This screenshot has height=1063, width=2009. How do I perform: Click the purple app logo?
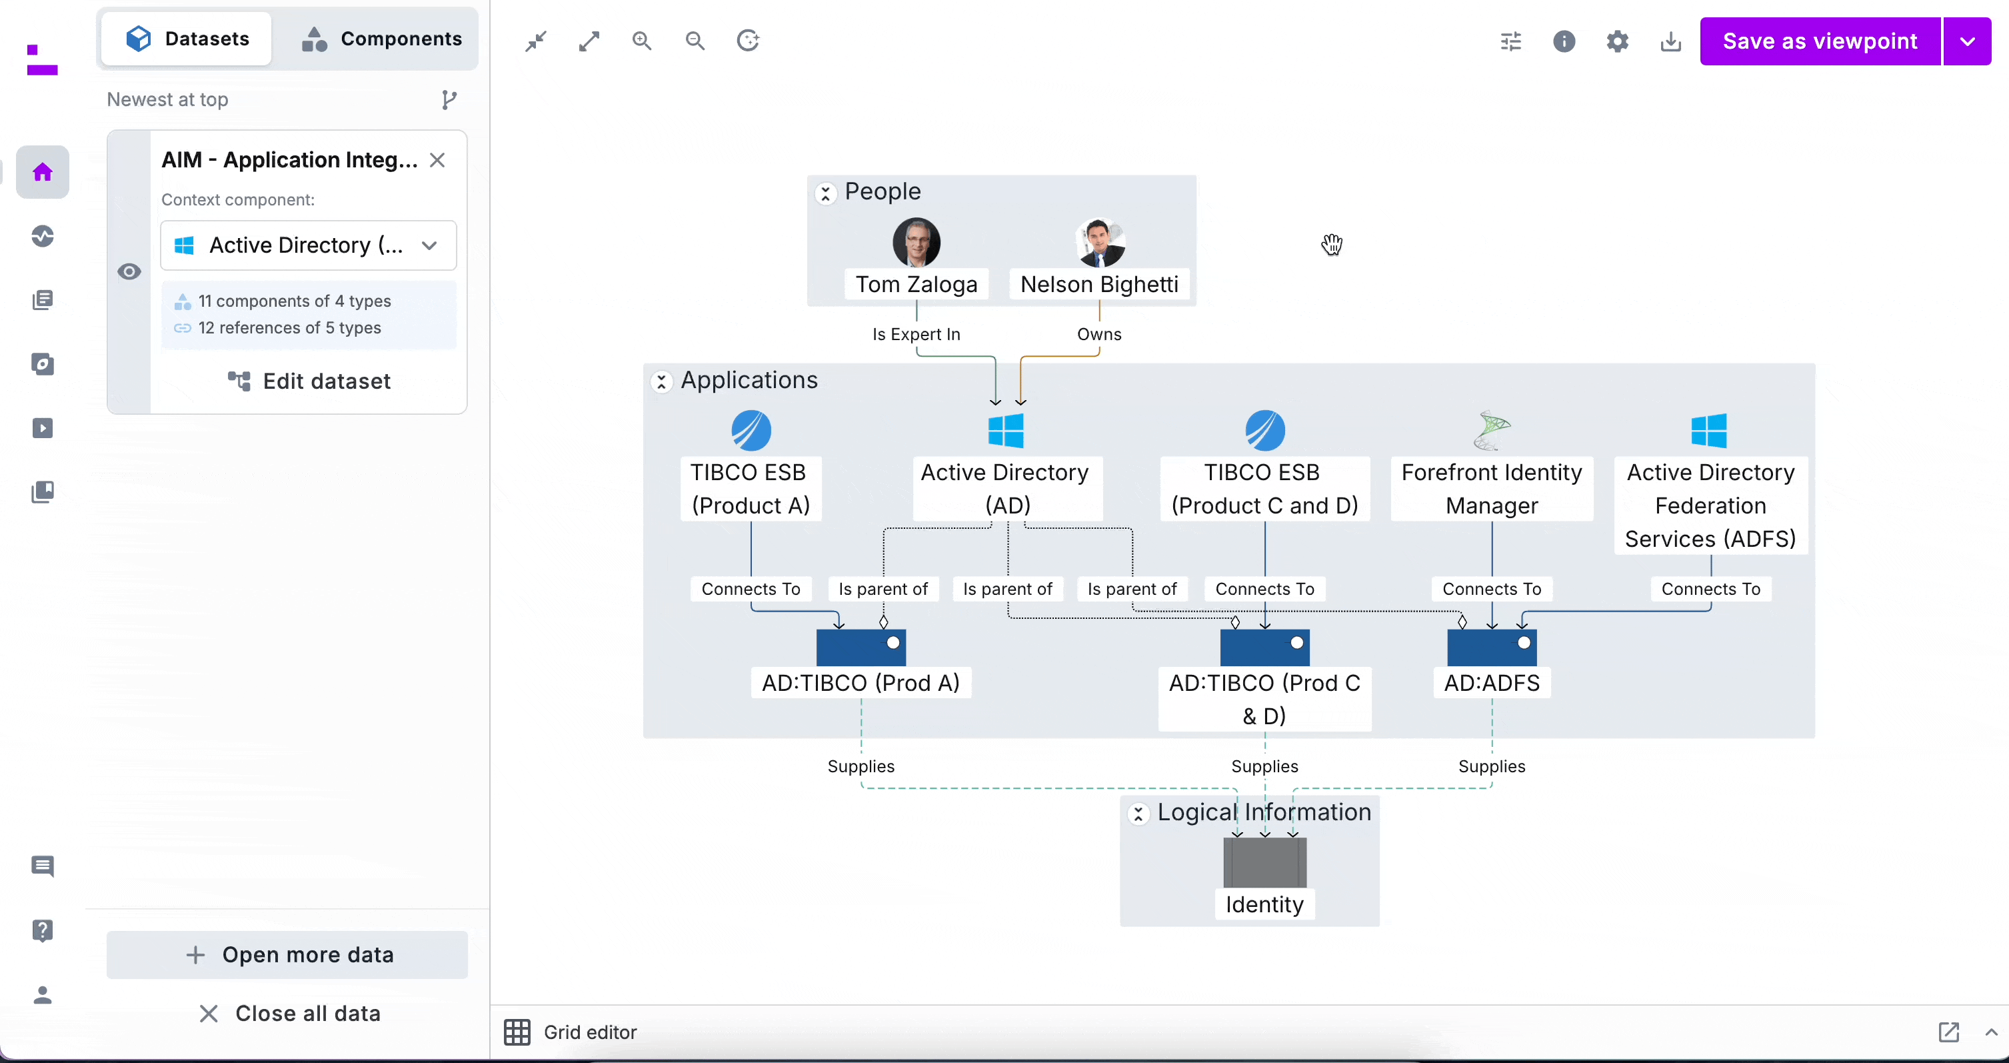pos(42,60)
